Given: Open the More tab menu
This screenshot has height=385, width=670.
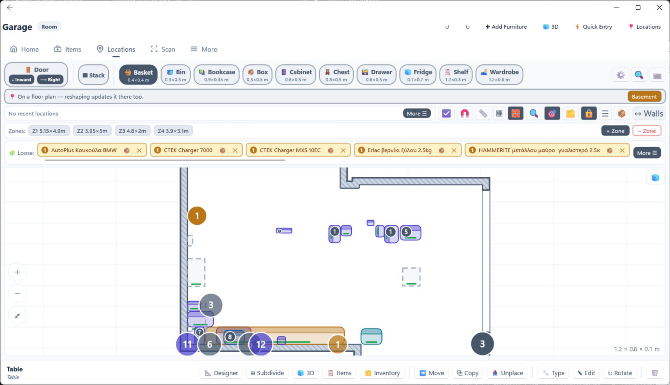Looking at the screenshot, I should [204, 49].
